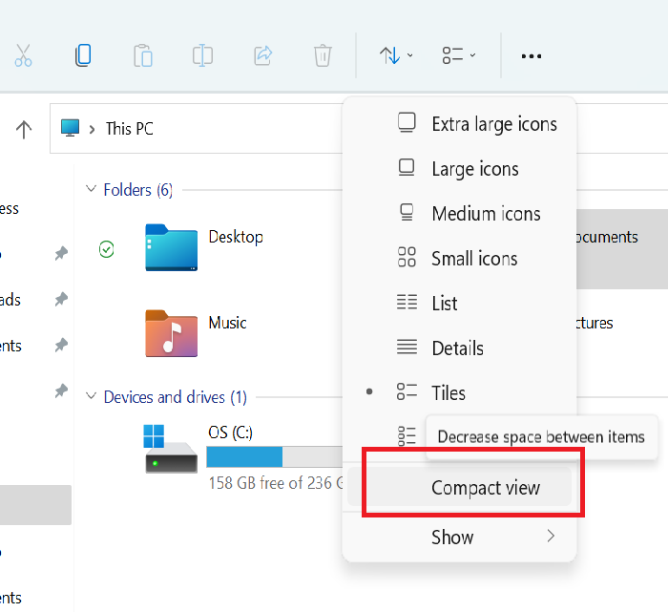Select Extra large icons view
The width and height of the screenshot is (668, 612).
tap(493, 124)
